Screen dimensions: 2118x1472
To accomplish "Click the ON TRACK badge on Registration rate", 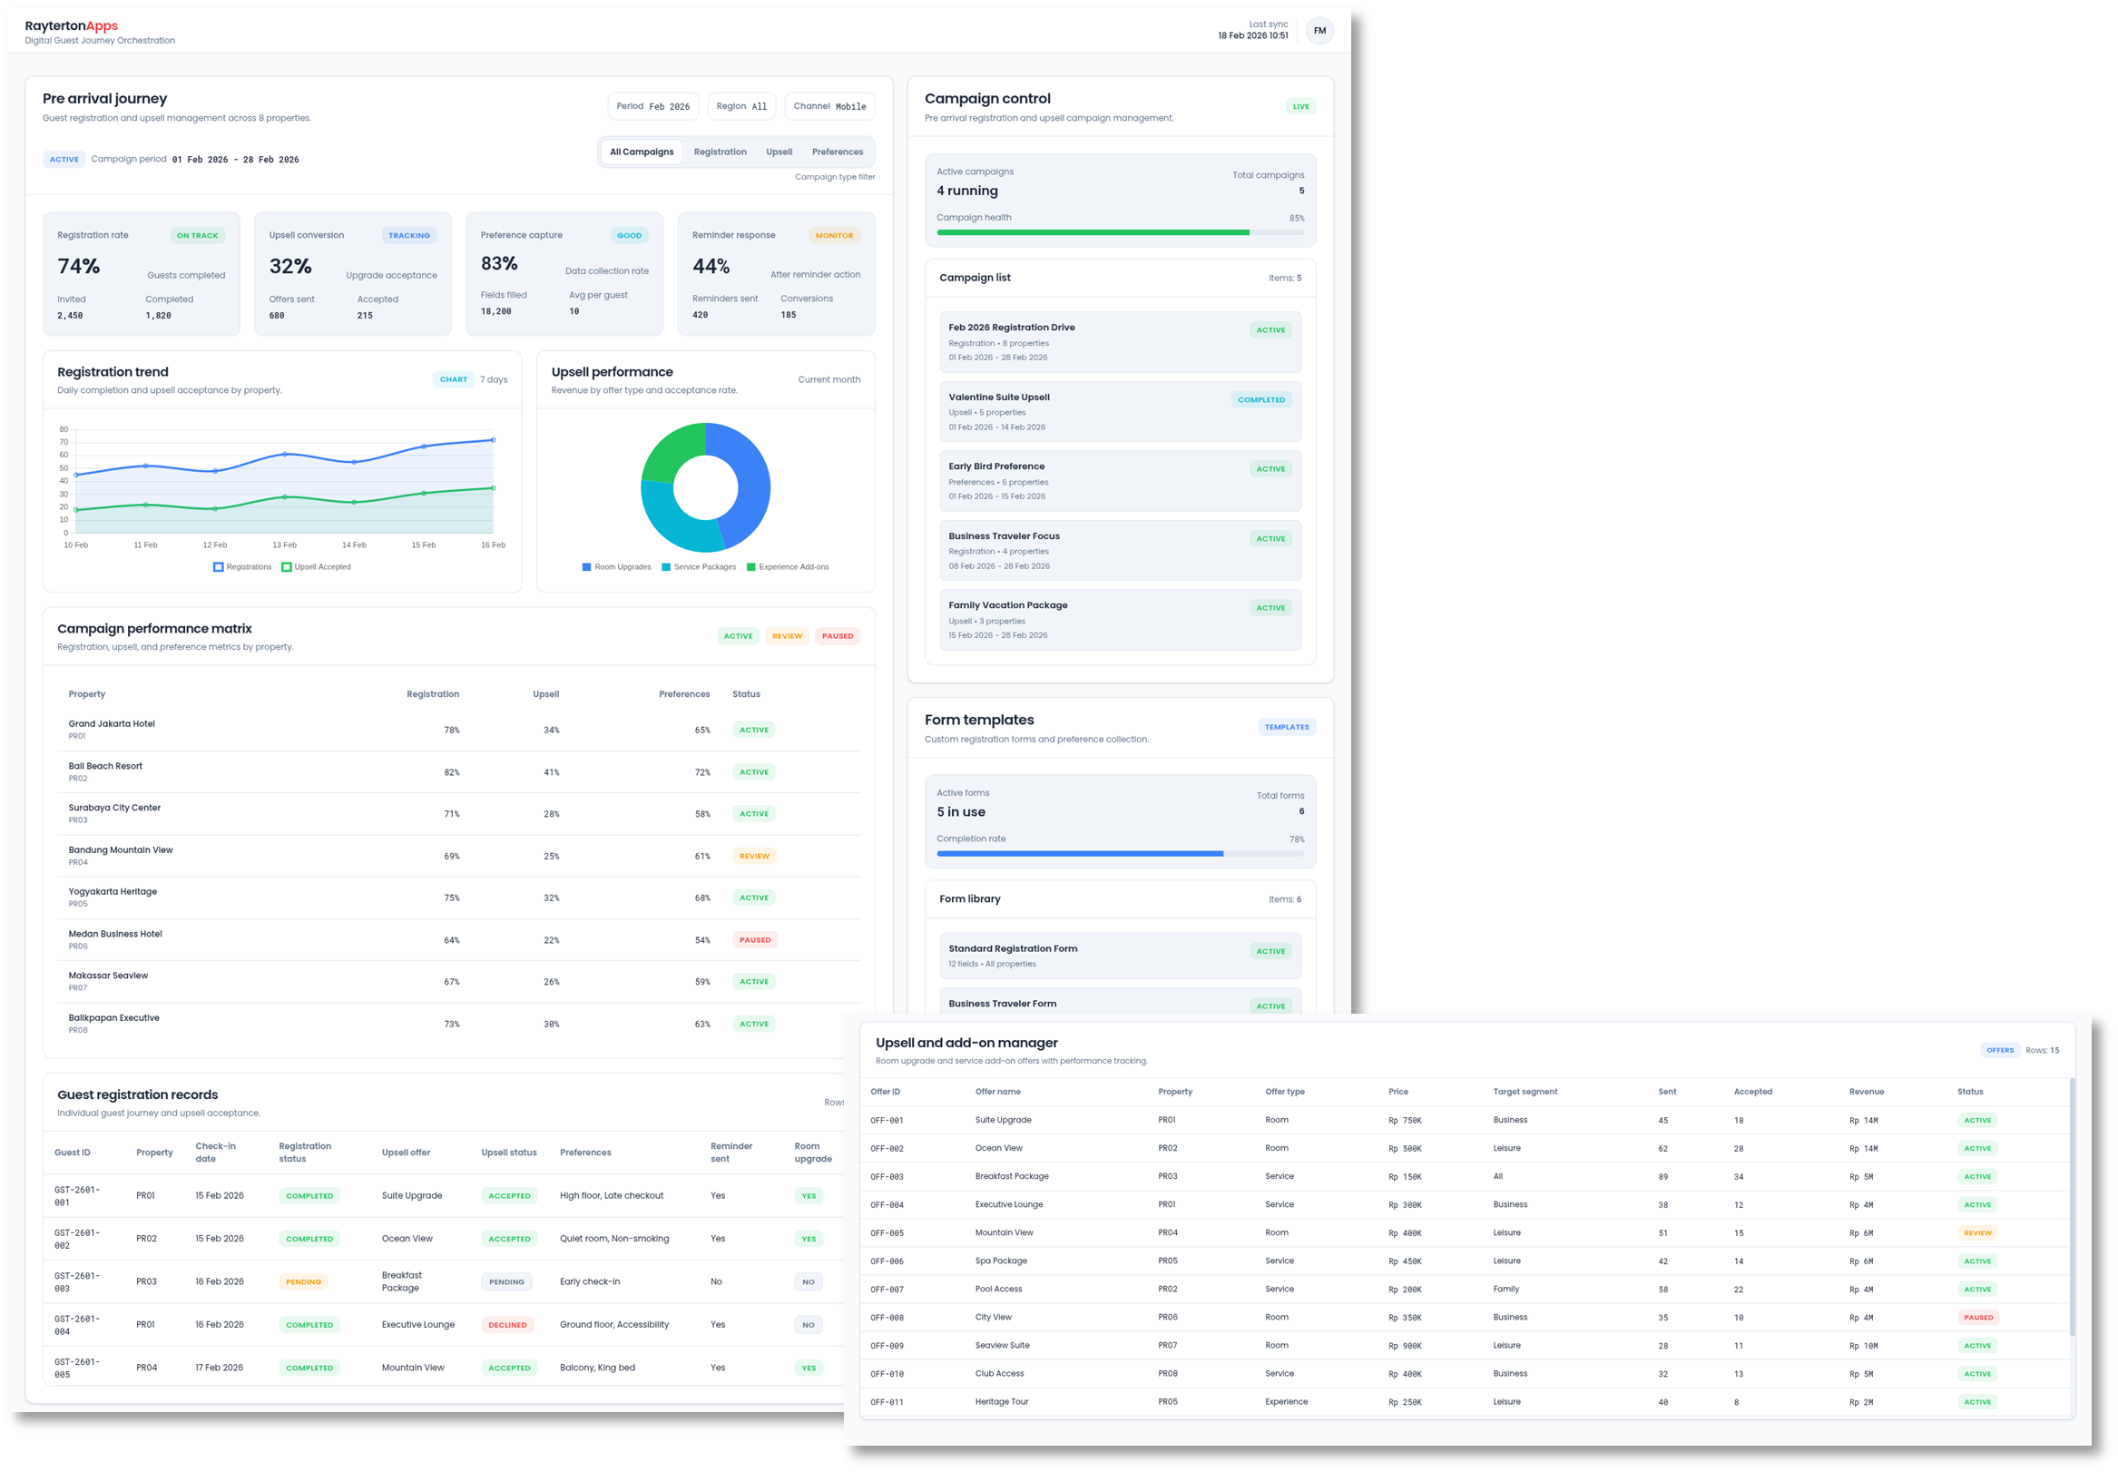I will (x=198, y=235).
